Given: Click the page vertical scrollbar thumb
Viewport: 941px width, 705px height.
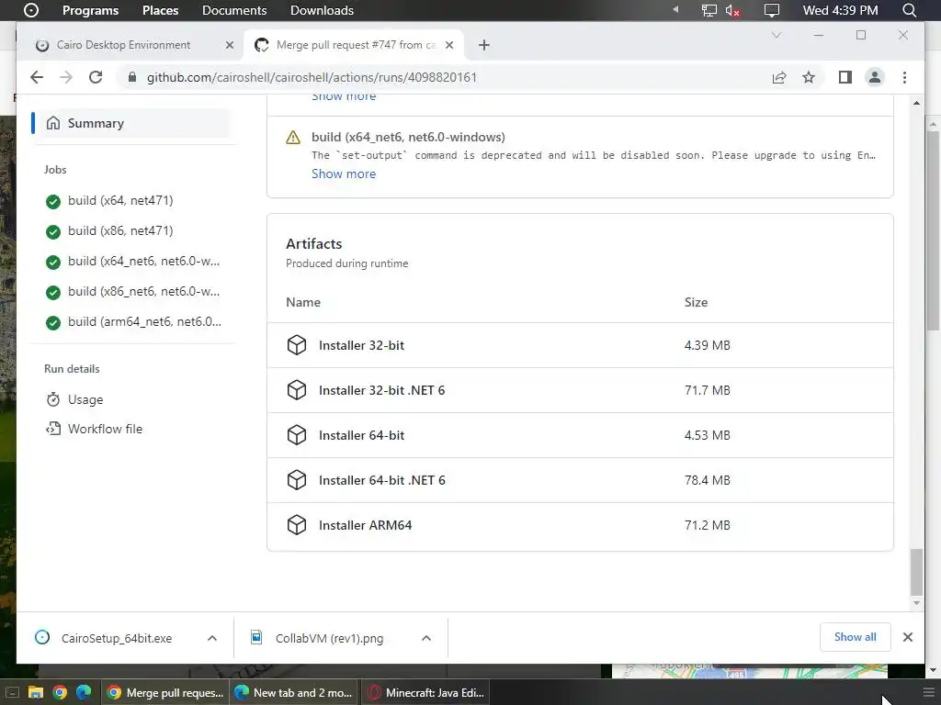Looking at the screenshot, I should [x=916, y=573].
